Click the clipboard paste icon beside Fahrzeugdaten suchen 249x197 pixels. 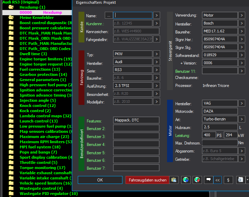[x=174, y=180]
